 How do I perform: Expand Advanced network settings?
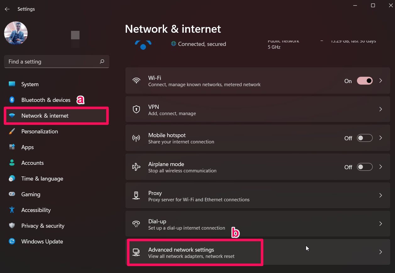pos(381,252)
